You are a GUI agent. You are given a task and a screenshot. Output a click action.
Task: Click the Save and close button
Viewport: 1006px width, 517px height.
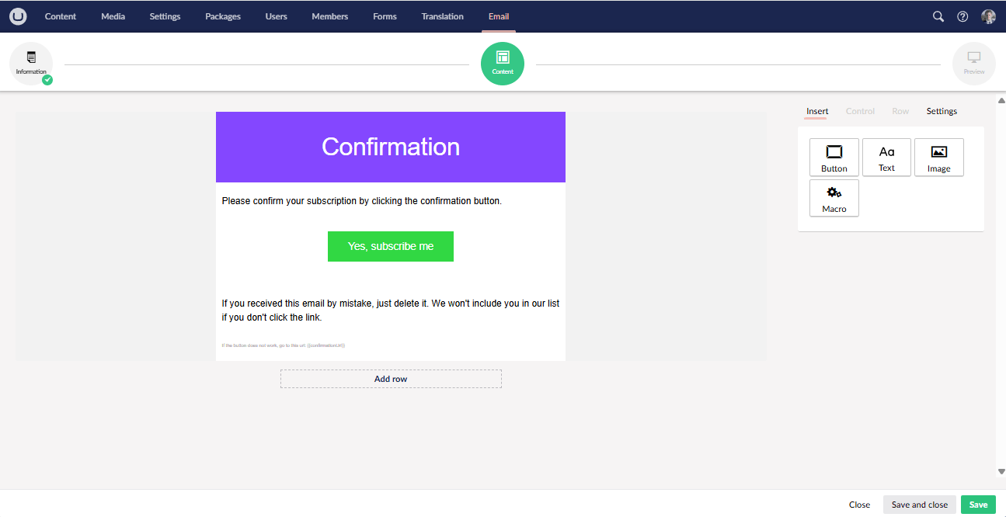pyautogui.click(x=919, y=505)
